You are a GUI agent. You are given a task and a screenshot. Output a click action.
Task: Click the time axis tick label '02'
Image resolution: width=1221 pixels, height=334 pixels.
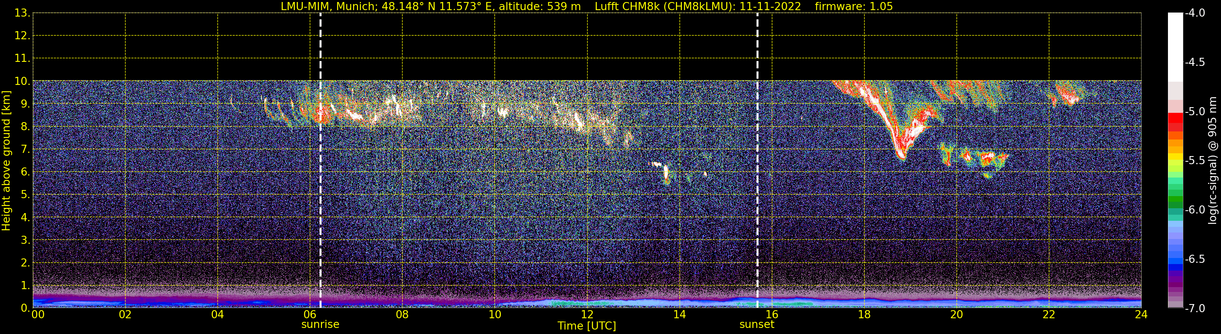[125, 315]
